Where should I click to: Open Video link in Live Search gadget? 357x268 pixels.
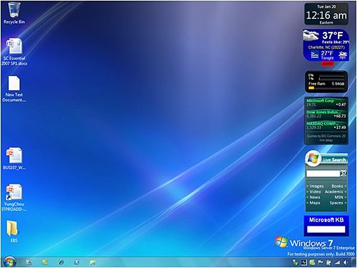point(315,192)
